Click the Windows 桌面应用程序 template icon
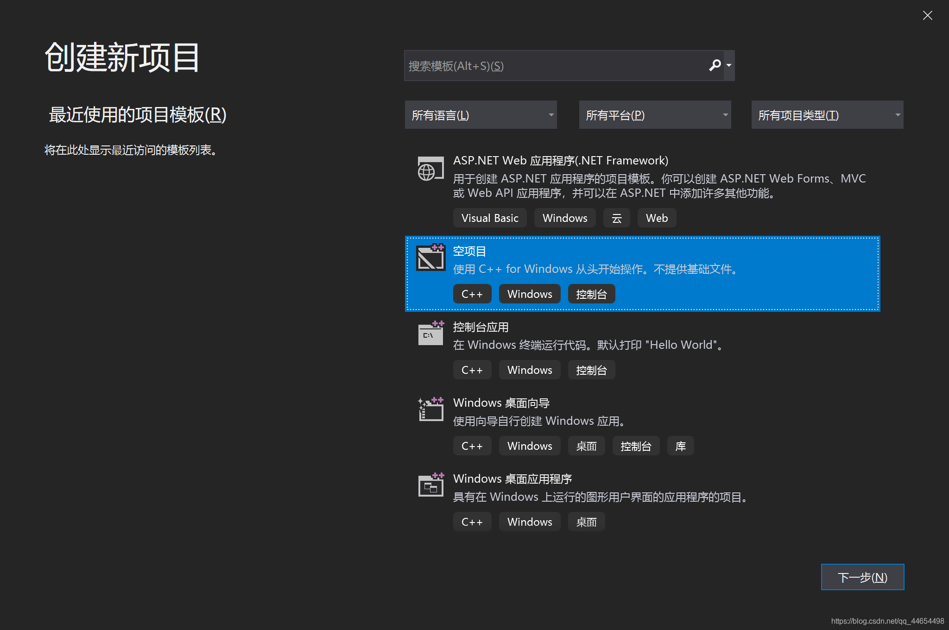949x630 pixels. (x=430, y=485)
